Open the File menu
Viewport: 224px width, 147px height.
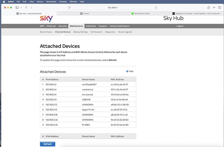pyautogui.click(x=18, y=2)
